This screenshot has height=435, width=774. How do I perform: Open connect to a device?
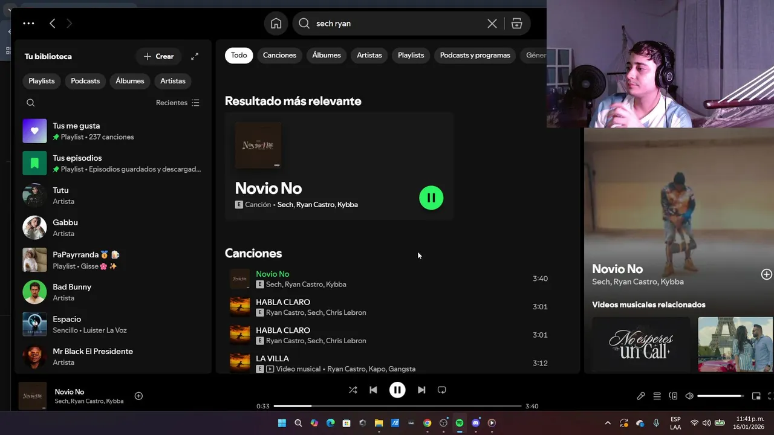[x=673, y=396]
